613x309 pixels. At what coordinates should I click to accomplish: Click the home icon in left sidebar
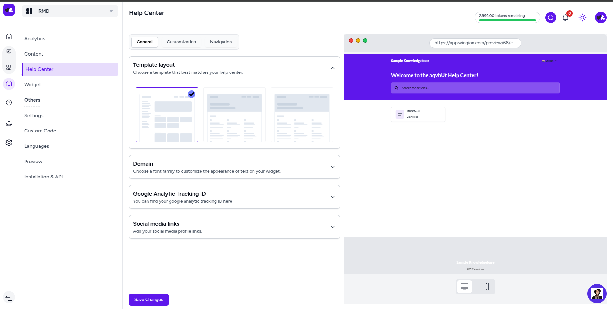(x=9, y=36)
